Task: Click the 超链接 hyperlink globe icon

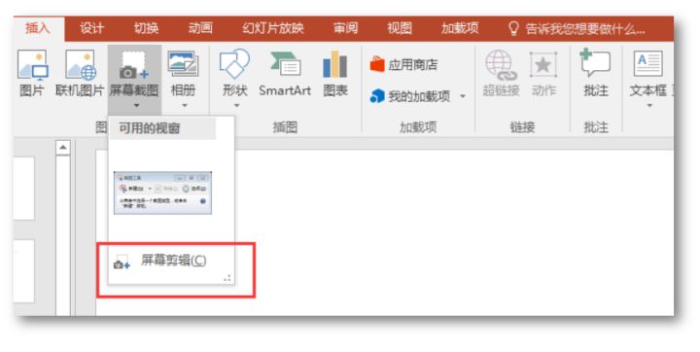Action: click(501, 66)
